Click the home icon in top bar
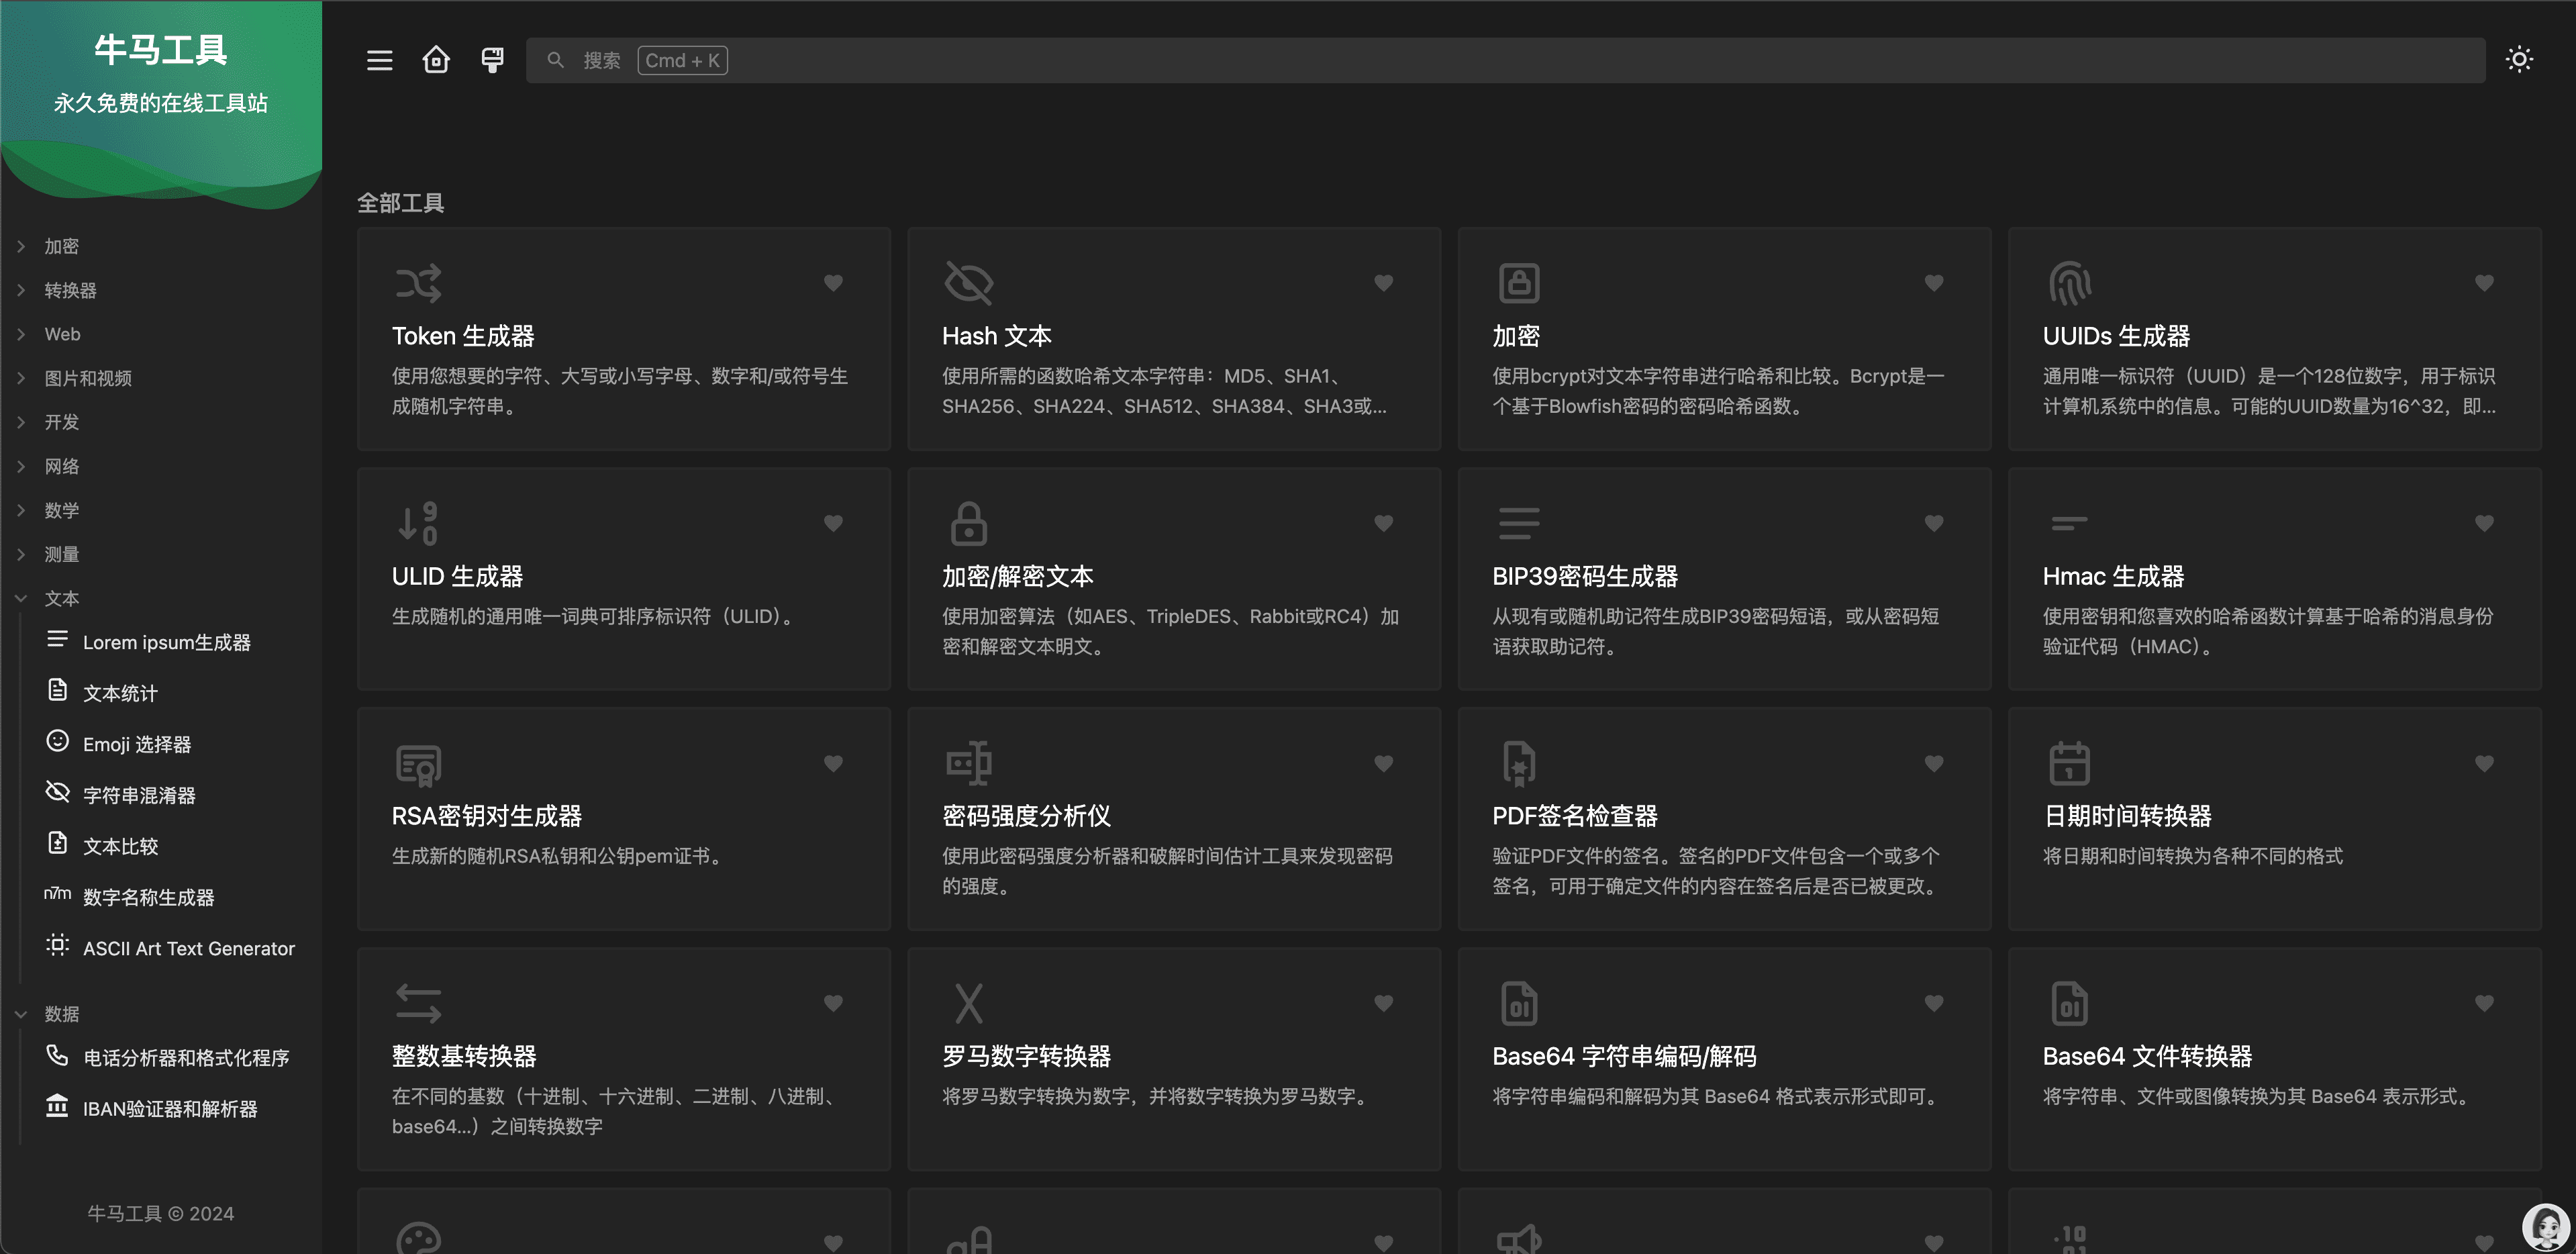2576x1254 pixels. tap(436, 60)
